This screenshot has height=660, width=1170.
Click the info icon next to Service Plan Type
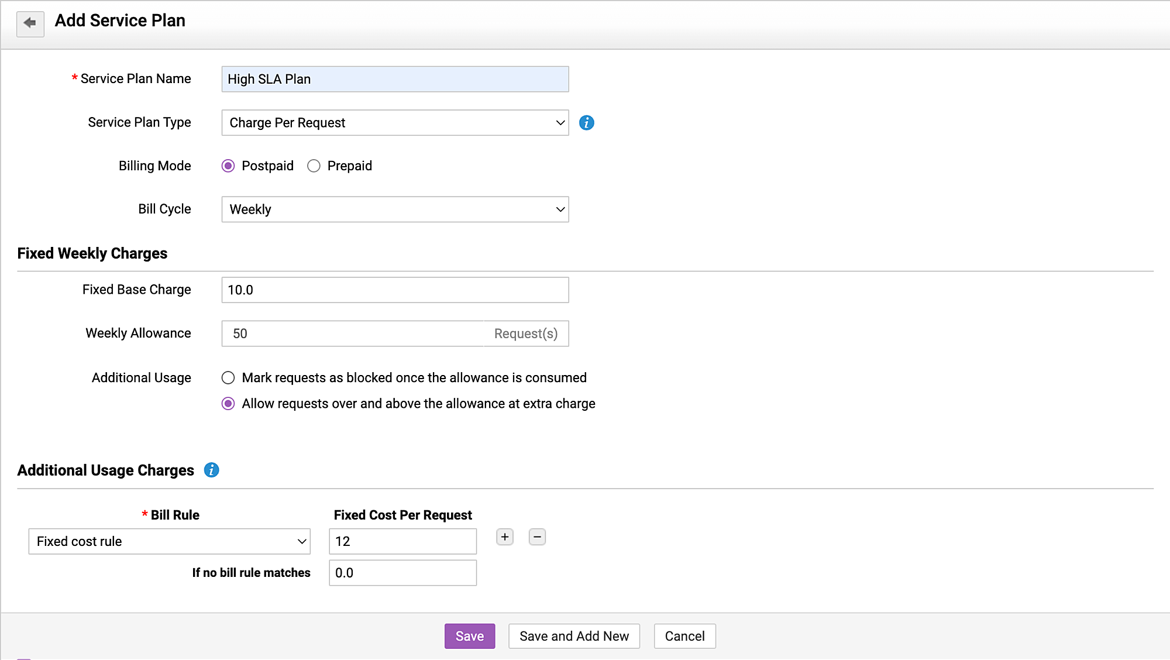pyautogui.click(x=587, y=123)
